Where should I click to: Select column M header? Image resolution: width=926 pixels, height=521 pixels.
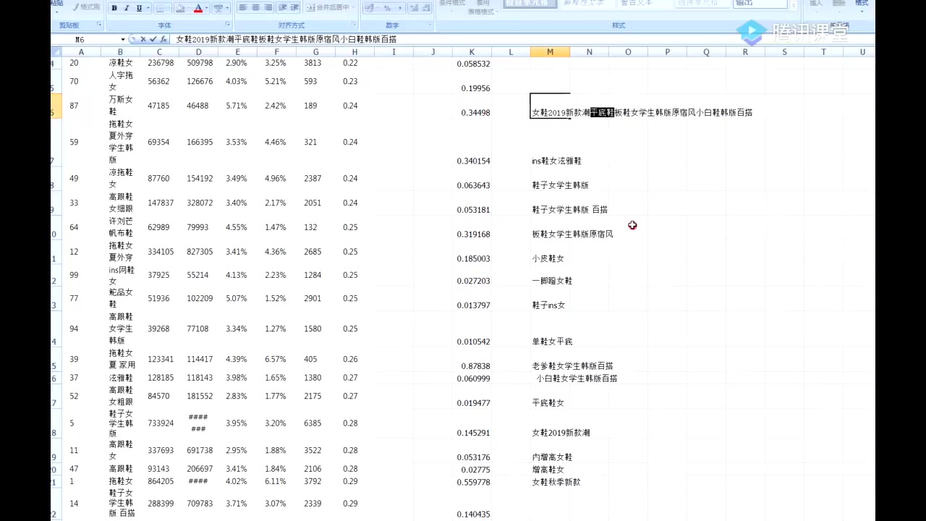(550, 52)
